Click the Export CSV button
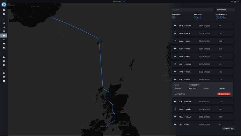 pyautogui.click(x=228, y=128)
